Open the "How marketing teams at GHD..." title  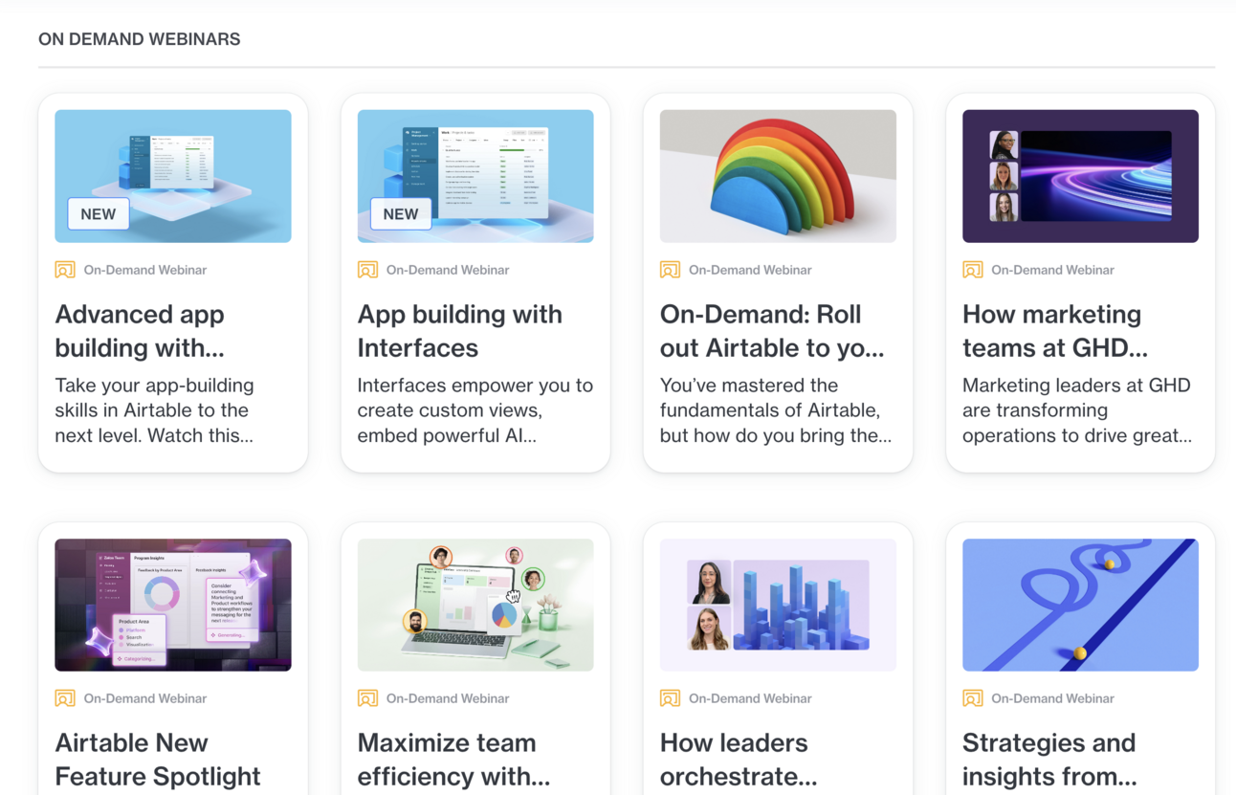(1055, 331)
